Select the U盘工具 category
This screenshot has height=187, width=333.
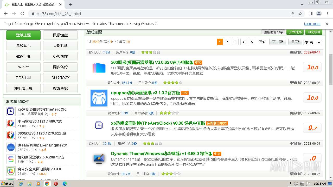point(60,46)
